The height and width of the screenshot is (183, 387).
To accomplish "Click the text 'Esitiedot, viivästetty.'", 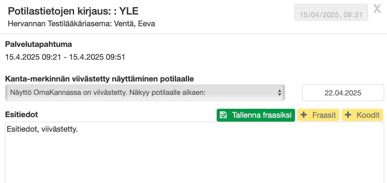I will (x=42, y=129).
